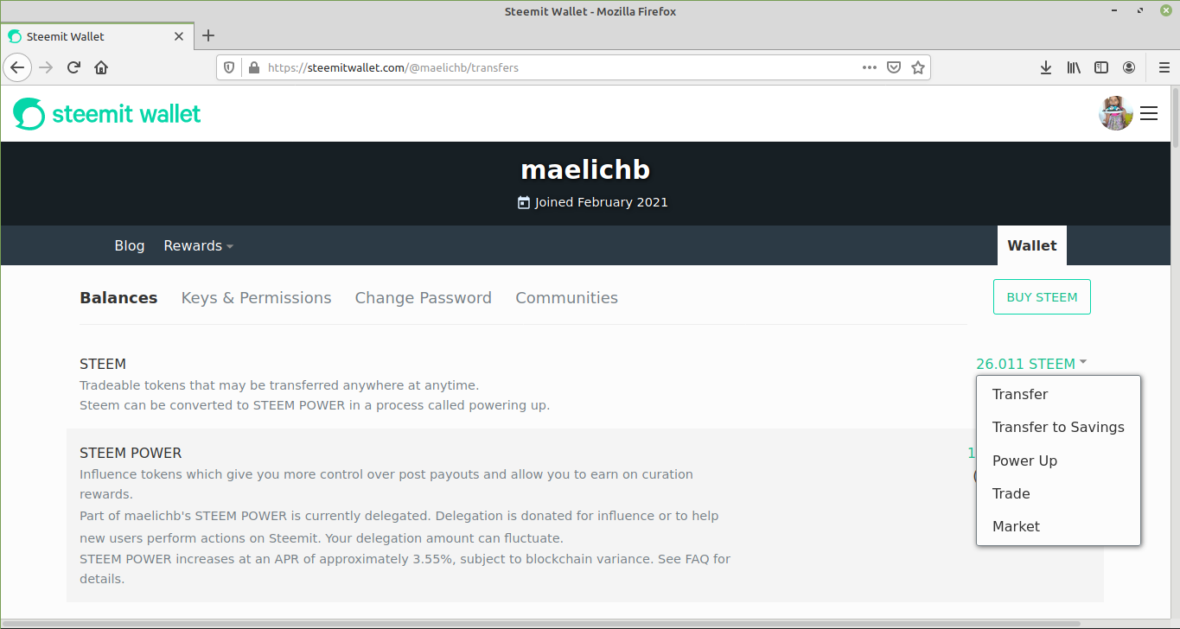Open the Blog link
This screenshot has height=629, width=1180.
pyautogui.click(x=130, y=245)
